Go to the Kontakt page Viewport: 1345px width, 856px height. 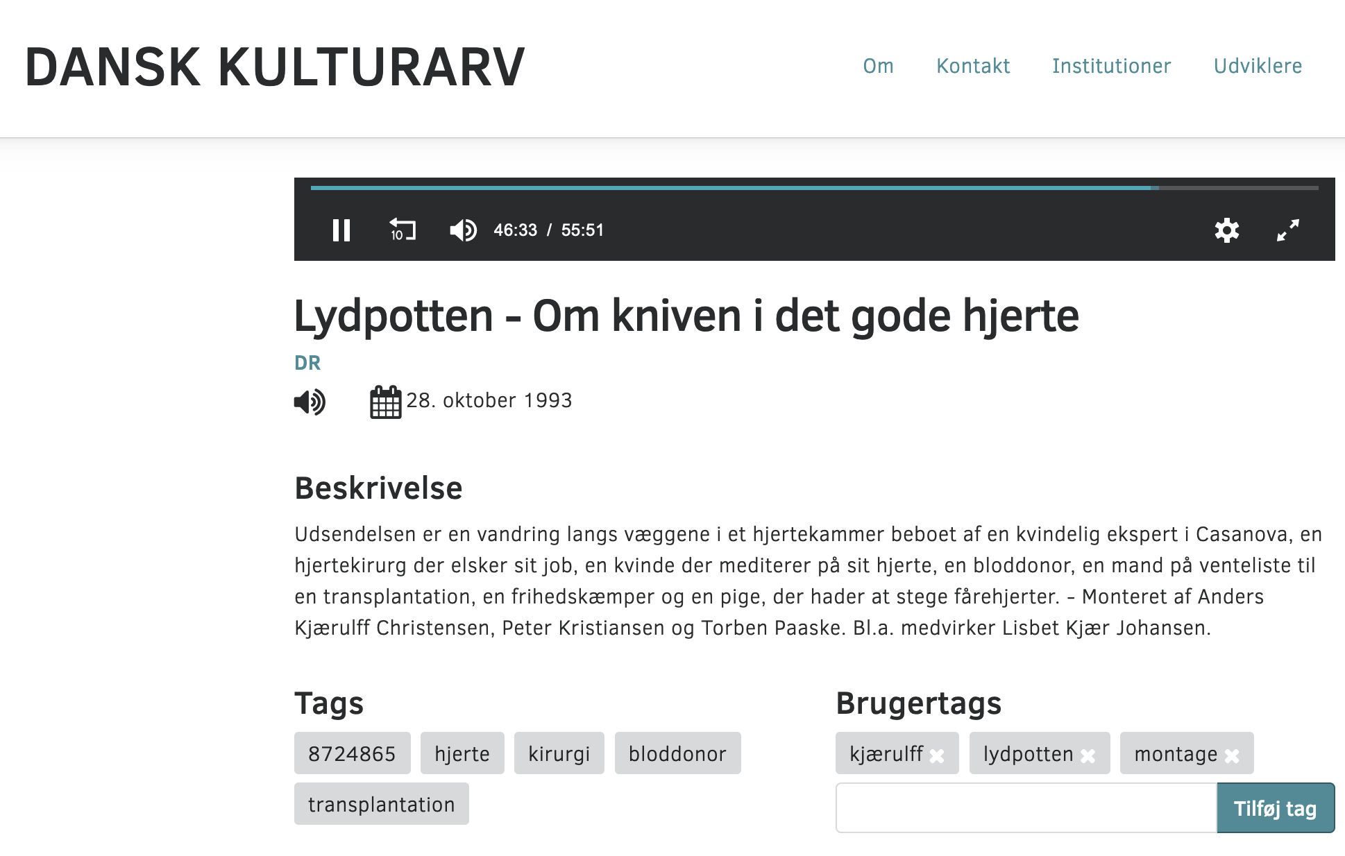click(x=973, y=66)
